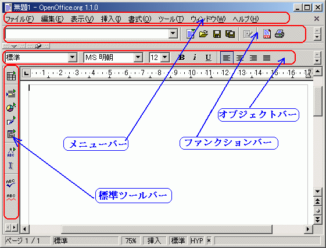This screenshot has width=326, height=248.
Task: Click the sidebar toolbar right scroll arrow
Action: (x=15, y=228)
